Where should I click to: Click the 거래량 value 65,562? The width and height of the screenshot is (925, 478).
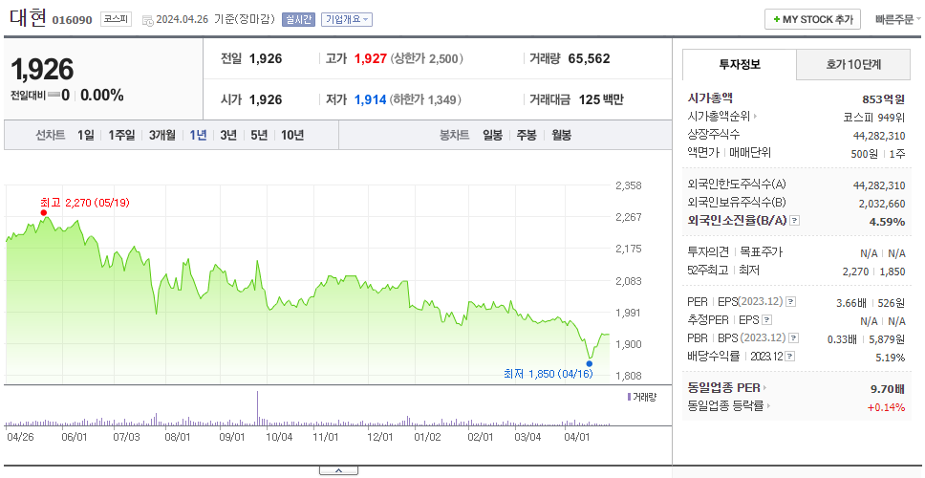click(589, 58)
